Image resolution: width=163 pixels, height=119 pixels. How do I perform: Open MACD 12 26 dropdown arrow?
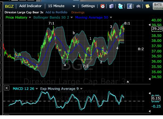pos(37,89)
